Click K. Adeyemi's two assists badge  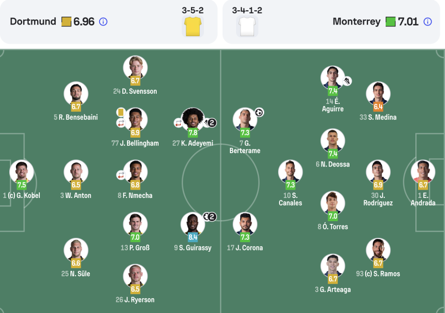(210, 123)
